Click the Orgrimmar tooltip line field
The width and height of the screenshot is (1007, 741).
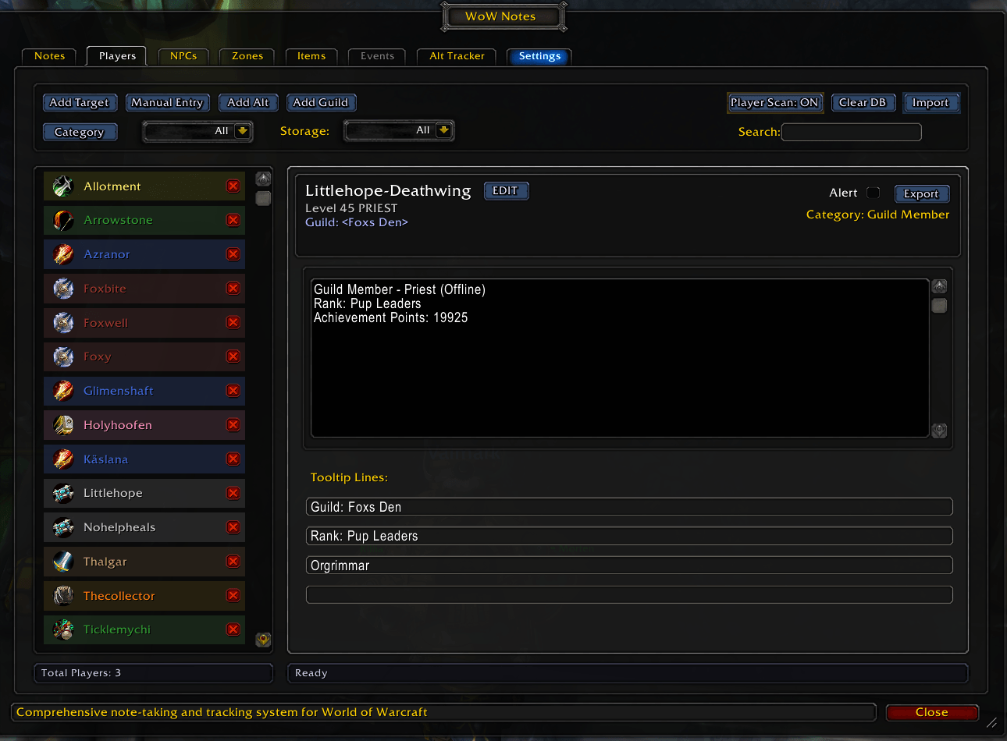(629, 565)
